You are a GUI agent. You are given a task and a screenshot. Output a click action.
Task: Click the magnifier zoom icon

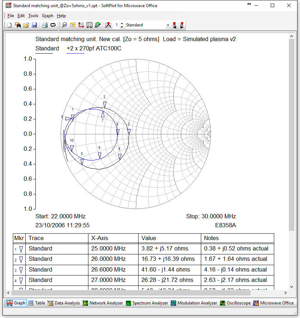64,25
